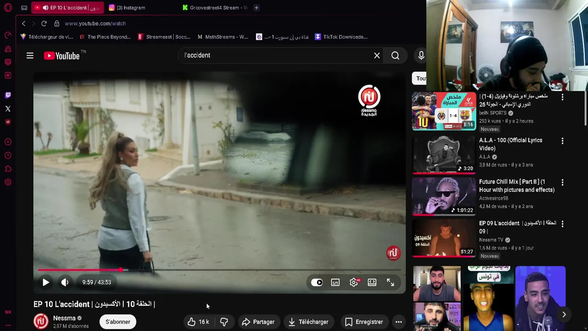This screenshot has height=331, width=588.
Task: Open X (Twitter) panel in sidebar
Action: pos(8,109)
